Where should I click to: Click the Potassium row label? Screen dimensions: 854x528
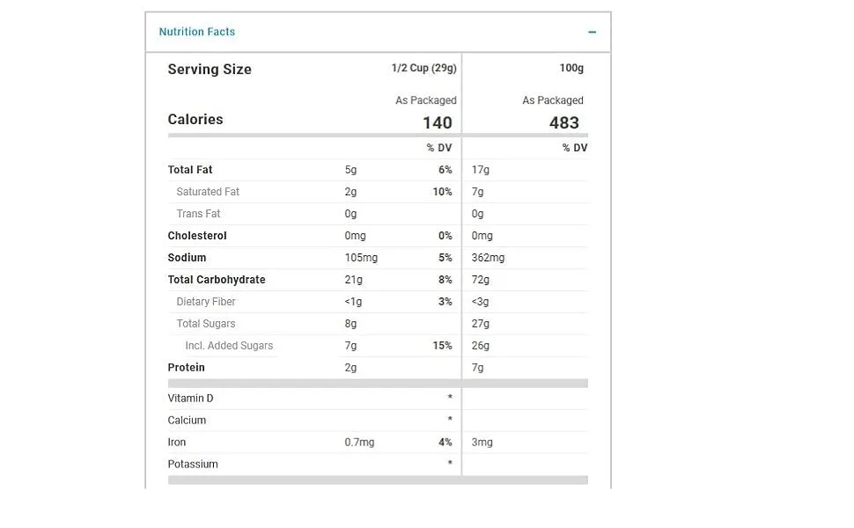193,465
